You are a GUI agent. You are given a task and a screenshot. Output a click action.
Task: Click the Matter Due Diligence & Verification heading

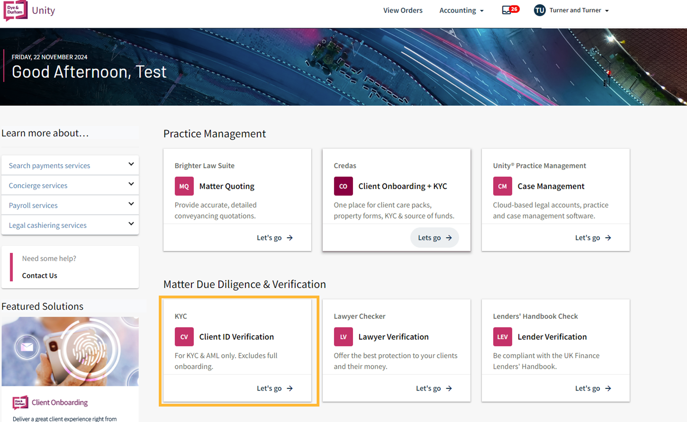tap(245, 284)
